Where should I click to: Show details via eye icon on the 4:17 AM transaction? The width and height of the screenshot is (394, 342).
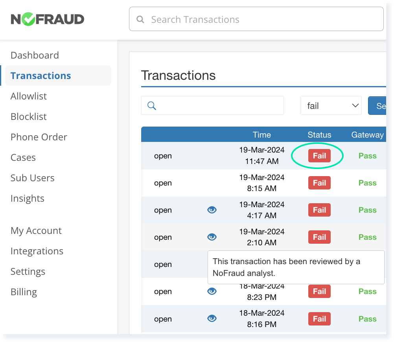click(x=212, y=210)
